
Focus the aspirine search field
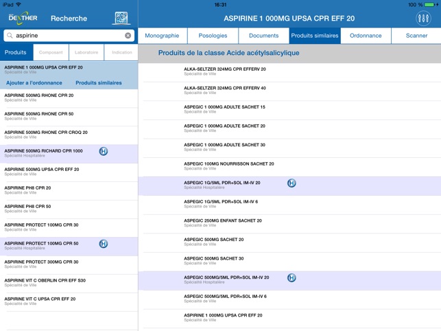(x=69, y=36)
